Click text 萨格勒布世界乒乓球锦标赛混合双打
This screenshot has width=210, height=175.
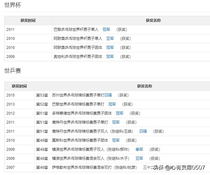82,168
